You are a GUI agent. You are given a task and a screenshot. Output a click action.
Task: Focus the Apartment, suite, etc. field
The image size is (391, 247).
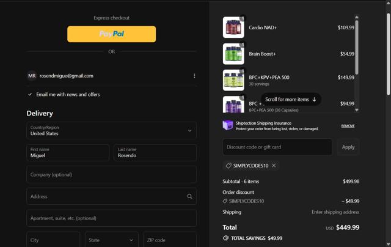pos(111,218)
